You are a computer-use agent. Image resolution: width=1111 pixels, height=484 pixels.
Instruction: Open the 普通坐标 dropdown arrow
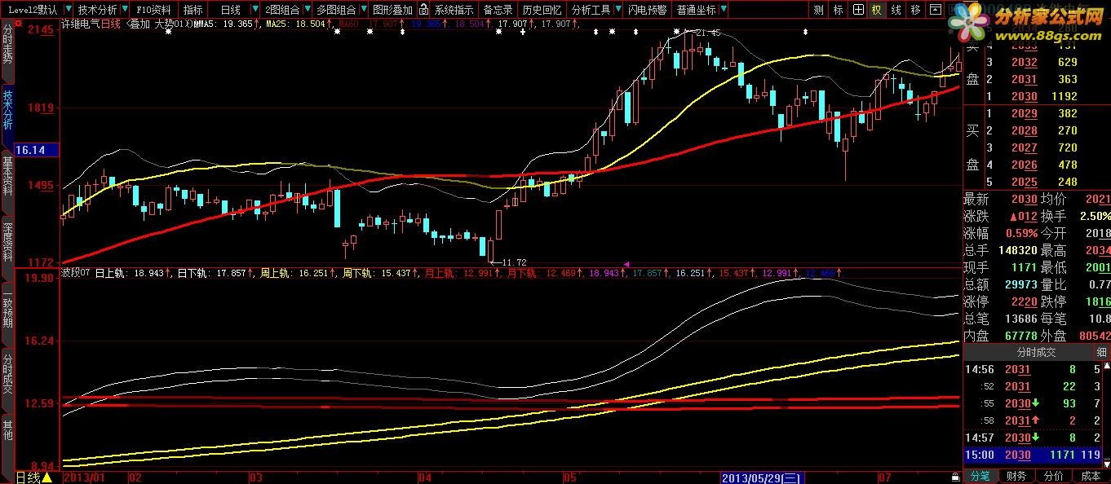[723, 10]
